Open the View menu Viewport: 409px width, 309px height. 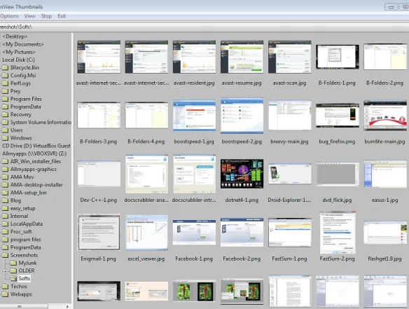pyautogui.click(x=29, y=16)
